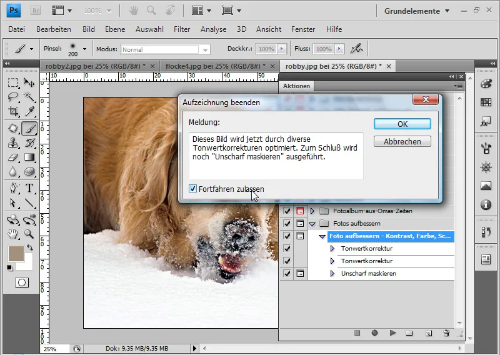Toggle checkmark for Fotoalbum-aus-Omas-Zeiten set

click(x=287, y=211)
